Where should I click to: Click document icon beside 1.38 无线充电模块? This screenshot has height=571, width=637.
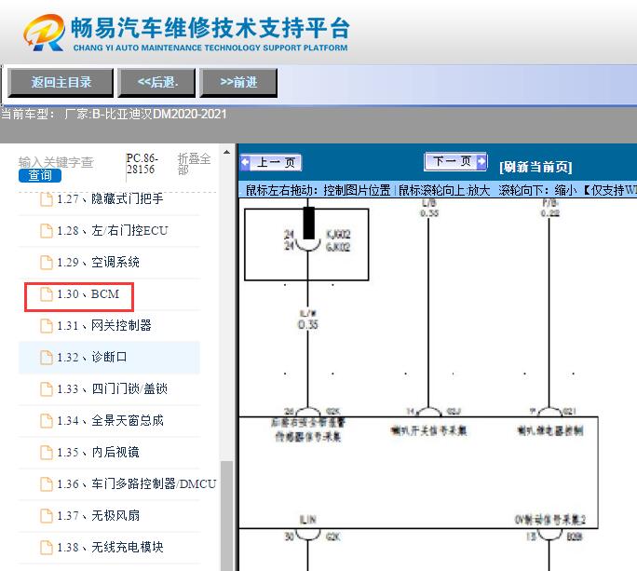coord(47,548)
